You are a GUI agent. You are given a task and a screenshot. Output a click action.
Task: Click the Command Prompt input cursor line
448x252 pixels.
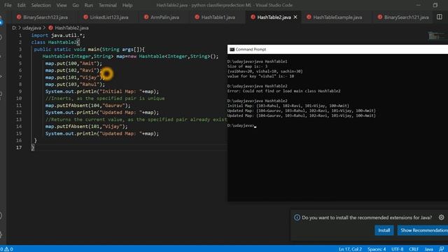point(241,126)
